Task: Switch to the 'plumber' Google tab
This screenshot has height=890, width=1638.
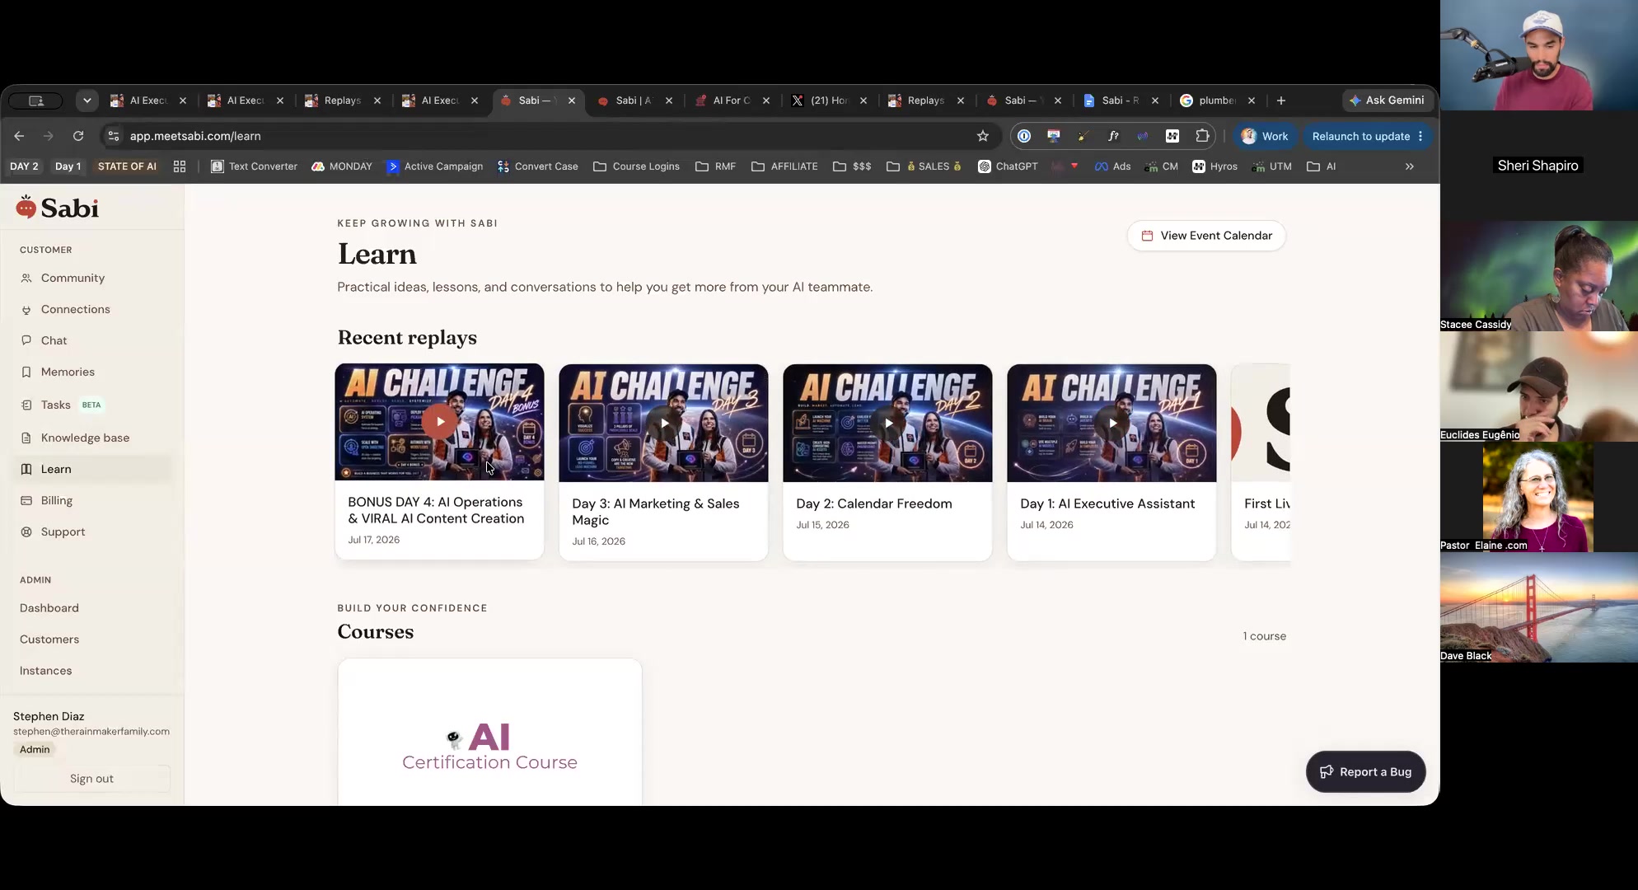Action: click(1218, 101)
